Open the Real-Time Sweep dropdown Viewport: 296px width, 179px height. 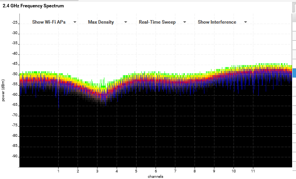tap(162, 22)
